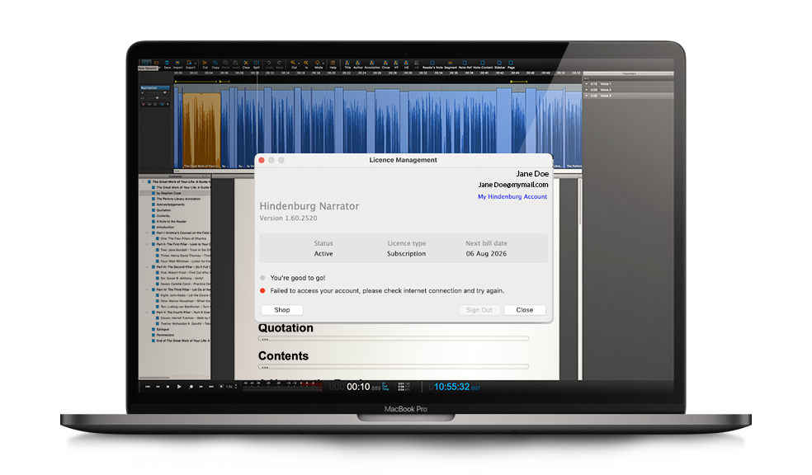This screenshot has height=475, width=812.
Task: Click the Reader's Note toolbar icon
Action: (x=432, y=64)
